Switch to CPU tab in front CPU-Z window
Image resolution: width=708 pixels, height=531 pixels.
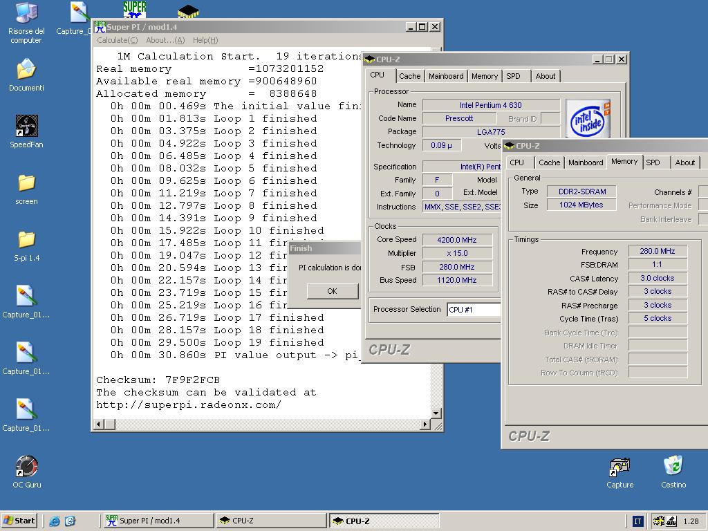click(516, 162)
